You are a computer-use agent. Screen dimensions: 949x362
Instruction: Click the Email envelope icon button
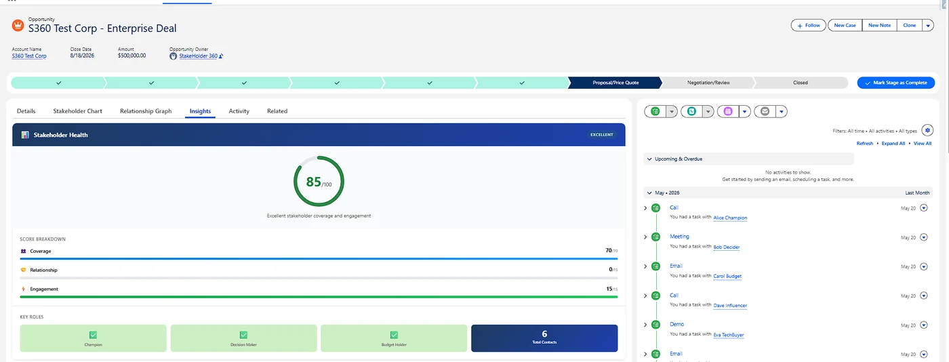765,111
